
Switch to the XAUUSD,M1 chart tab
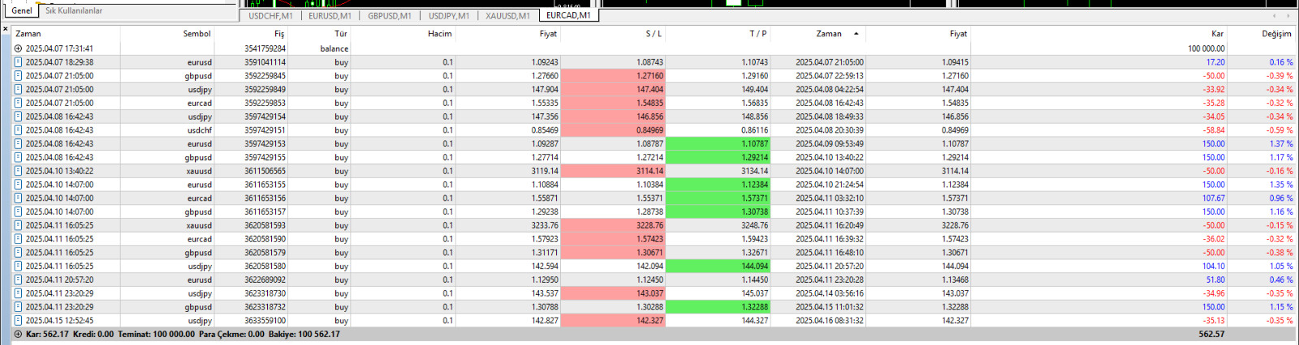point(507,15)
